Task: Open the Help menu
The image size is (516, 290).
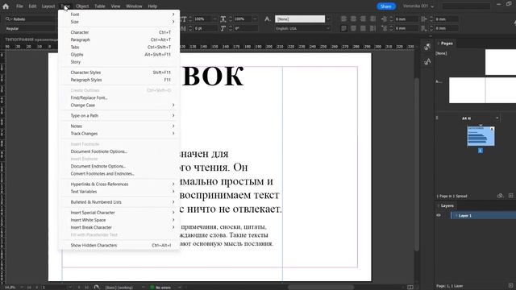Action: [152, 6]
